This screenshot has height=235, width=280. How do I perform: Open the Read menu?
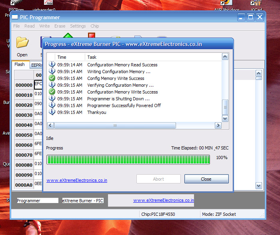tap(30, 26)
